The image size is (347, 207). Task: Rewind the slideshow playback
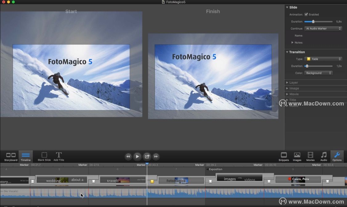pyautogui.click(x=128, y=156)
